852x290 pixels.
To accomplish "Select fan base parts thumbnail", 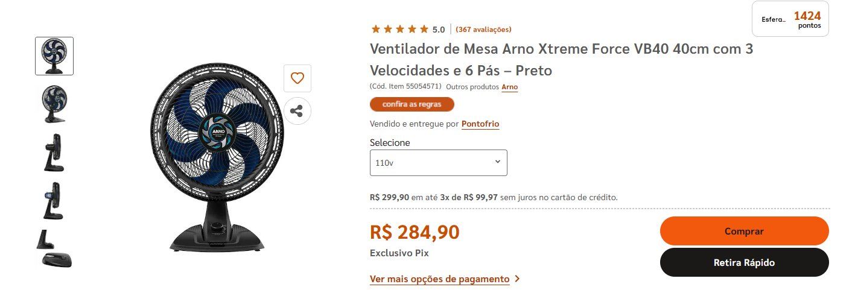I will [54, 248].
